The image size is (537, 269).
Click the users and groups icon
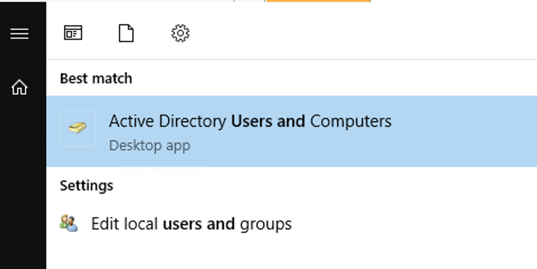(69, 223)
